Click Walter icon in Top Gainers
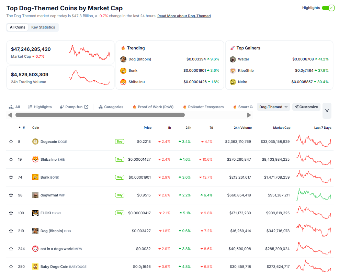The height and width of the screenshot is (272, 339). (x=233, y=59)
